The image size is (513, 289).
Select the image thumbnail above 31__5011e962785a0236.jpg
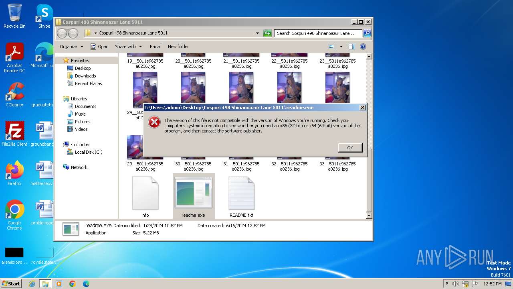pos(241,158)
